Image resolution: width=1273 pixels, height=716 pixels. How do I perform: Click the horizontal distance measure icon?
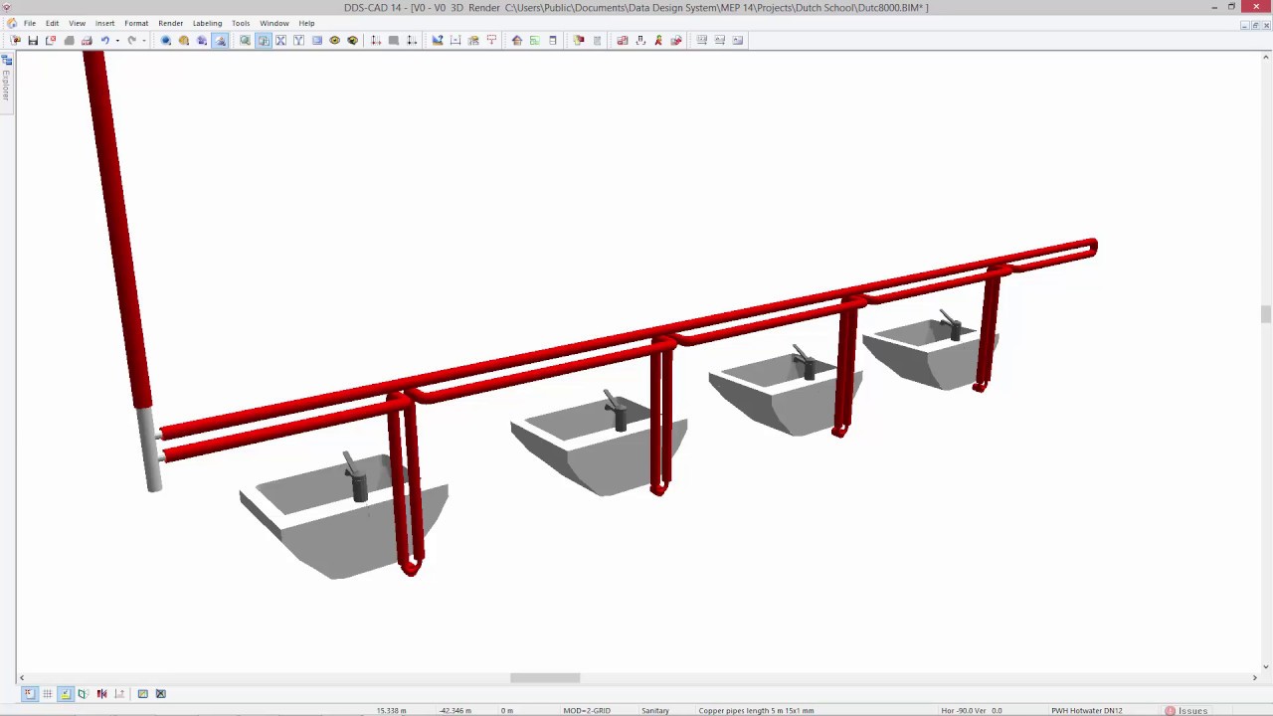click(455, 40)
